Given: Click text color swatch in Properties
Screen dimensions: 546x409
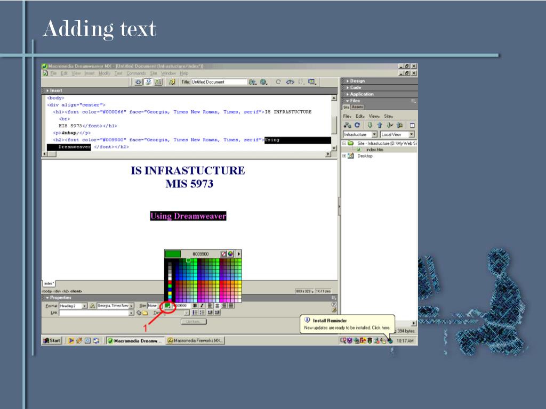Looking at the screenshot, I should pos(168,305).
